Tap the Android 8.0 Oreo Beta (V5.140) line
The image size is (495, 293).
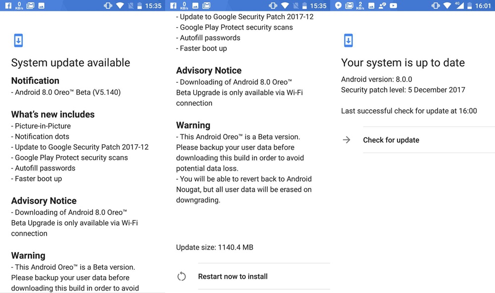pyautogui.click(x=67, y=92)
